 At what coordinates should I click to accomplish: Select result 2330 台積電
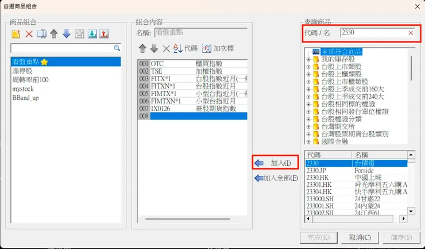356,163
